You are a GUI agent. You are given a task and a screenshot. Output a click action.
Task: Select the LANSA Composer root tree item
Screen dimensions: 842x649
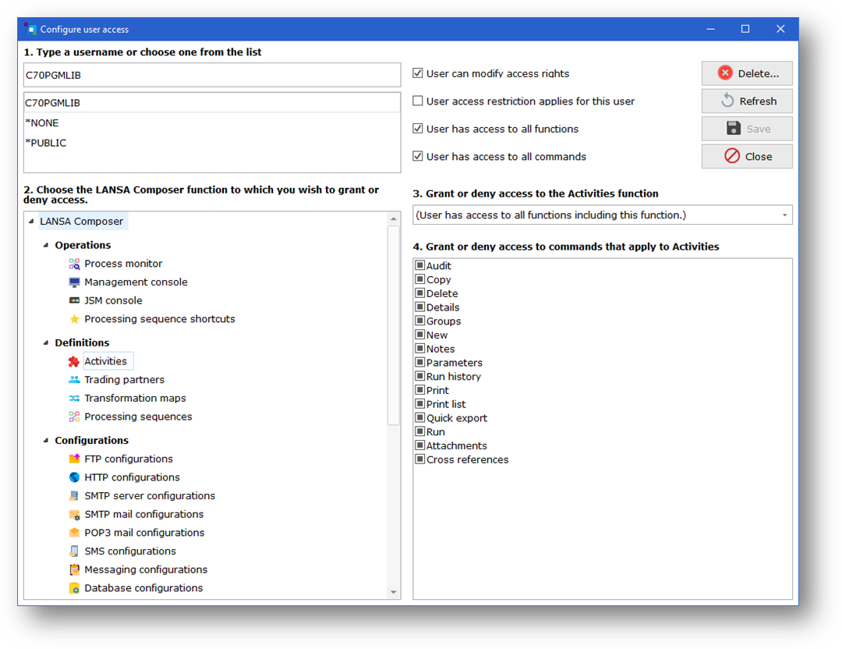point(82,222)
